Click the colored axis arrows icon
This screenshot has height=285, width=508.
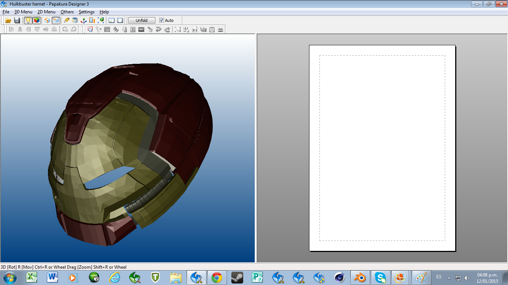coord(84,20)
